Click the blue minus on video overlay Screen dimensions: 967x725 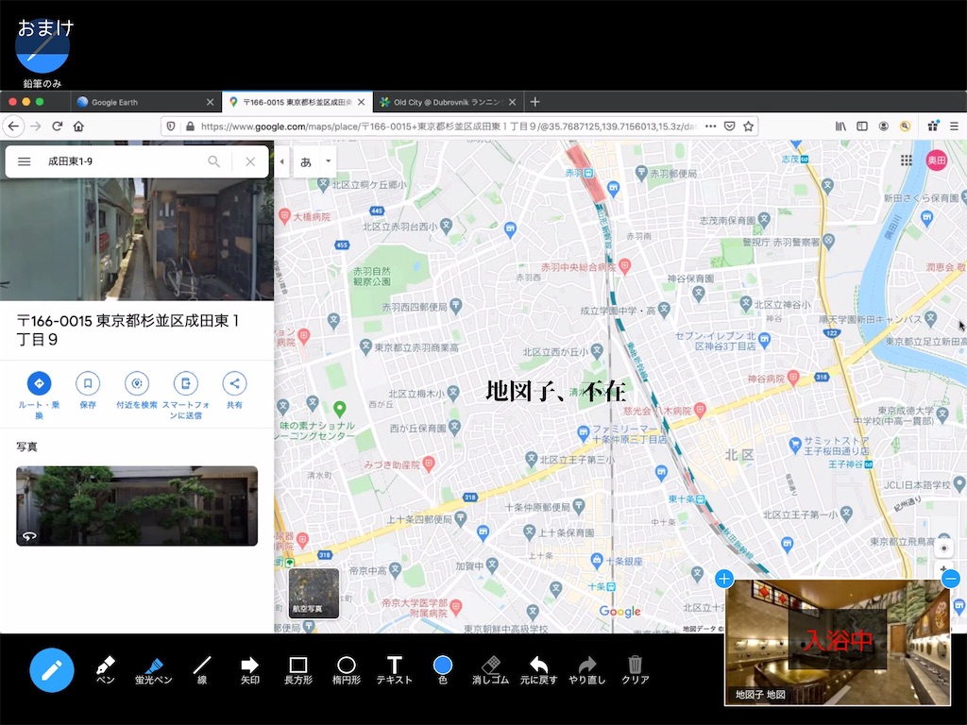click(x=950, y=579)
